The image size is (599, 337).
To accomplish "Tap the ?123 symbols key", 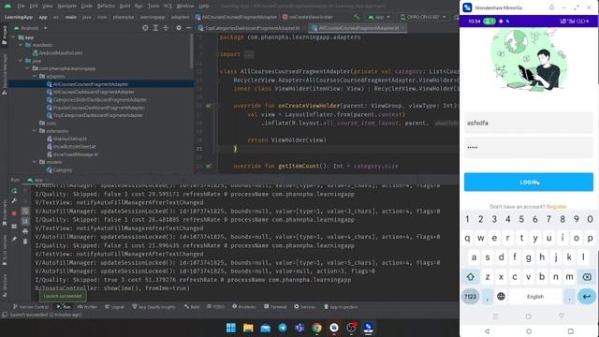I will coord(470,297).
